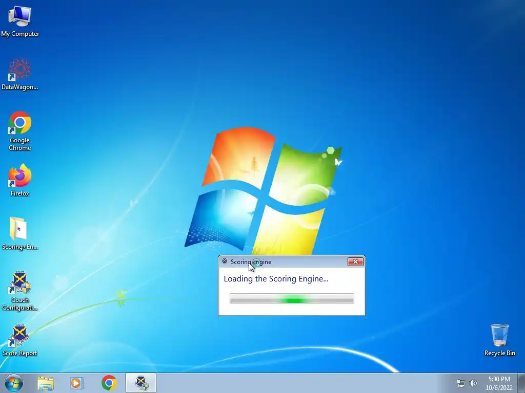Select the Google Chrome desktop shortcut
Viewport: 525px width, 393px height.
[x=20, y=130]
